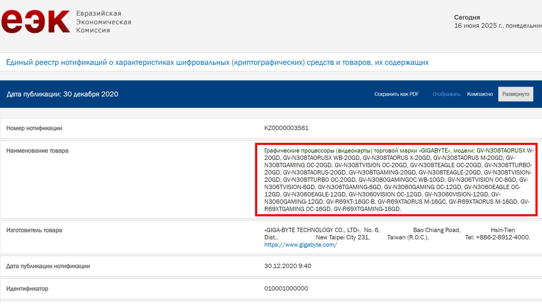Click the ЕЭК logo

click(x=36, y=22)
